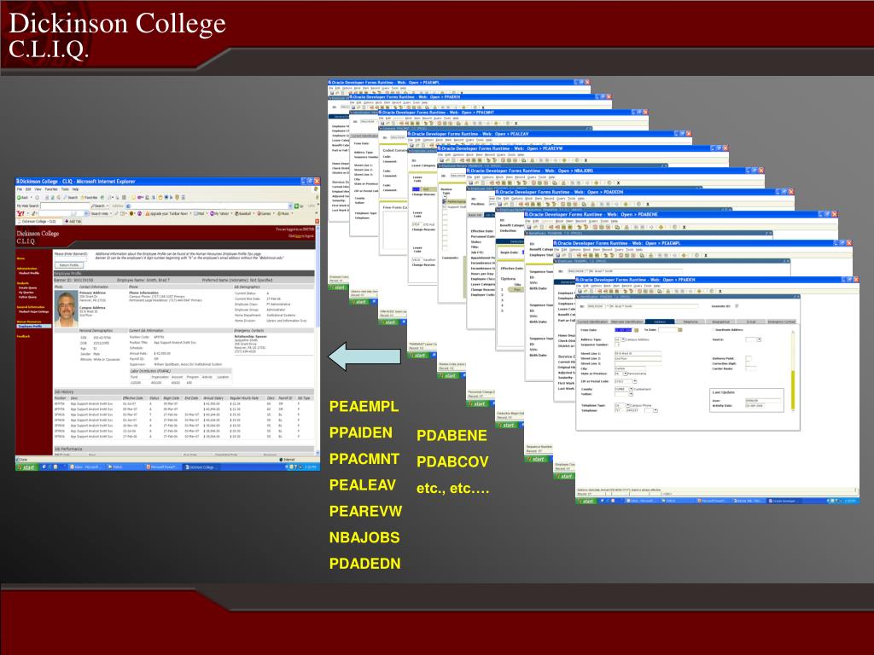Switch to Biographical tab in PPAIDEN

click(720, 322)
